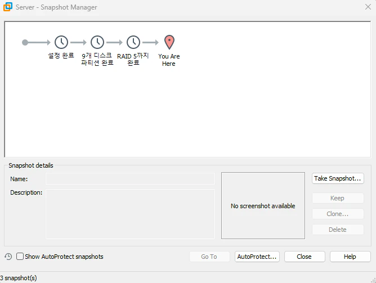Open Help for Snapshot Manager
The height and width of the screenshot is (283, 376).
tap(350, 257)
